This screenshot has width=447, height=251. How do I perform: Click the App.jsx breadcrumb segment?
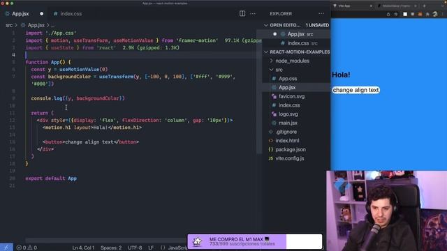tap(36, 25)
